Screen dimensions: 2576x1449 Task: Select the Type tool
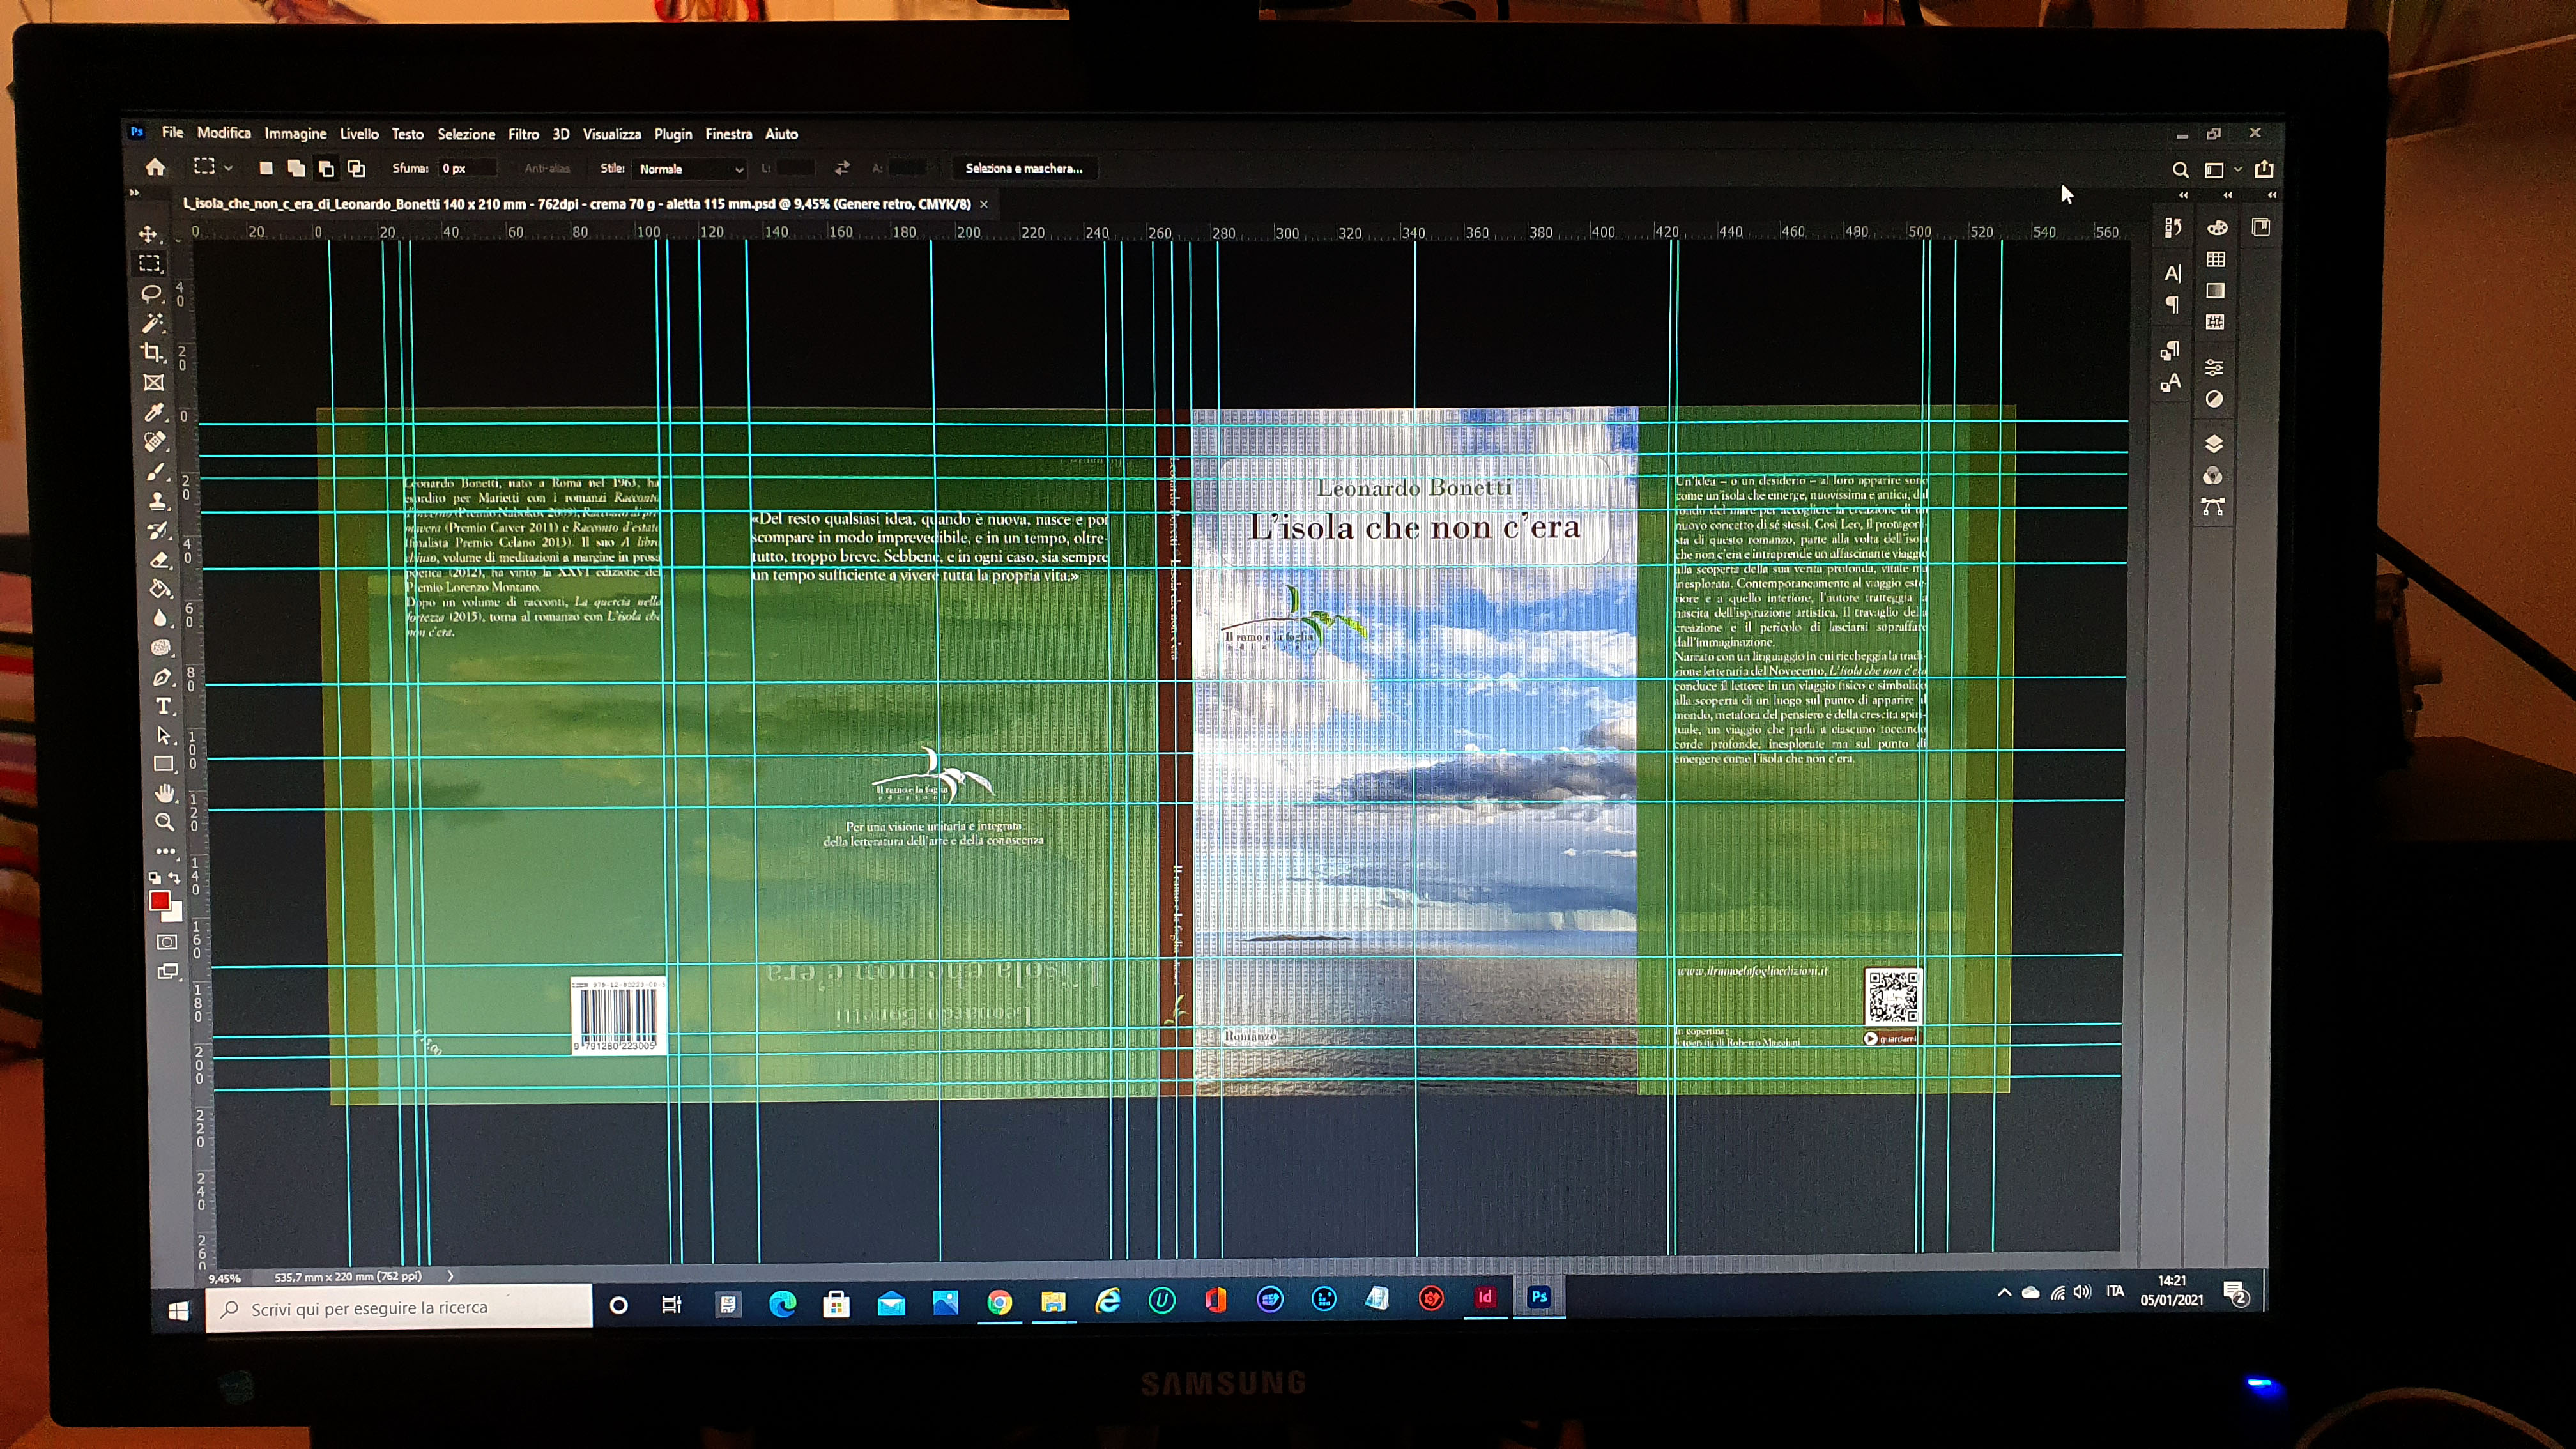[163, 706]
